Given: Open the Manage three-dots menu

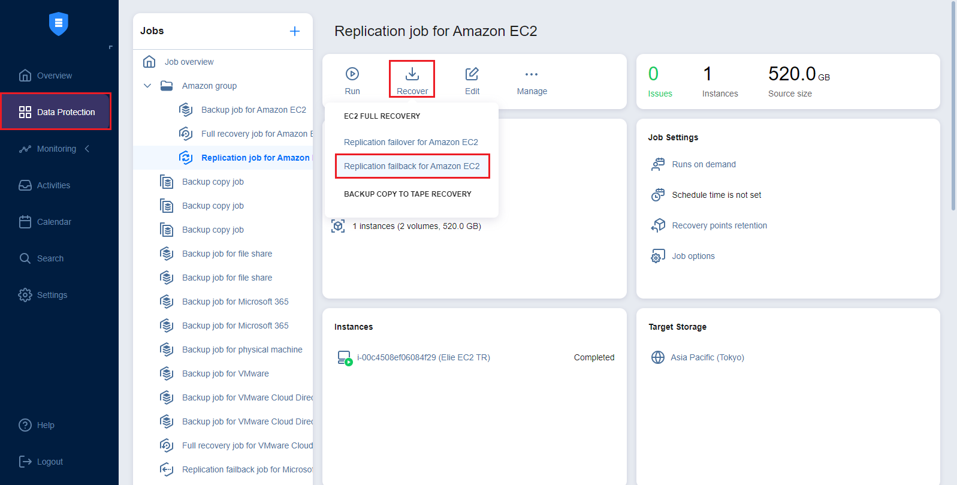Looking at the screenshot, I should click(532, 74).
